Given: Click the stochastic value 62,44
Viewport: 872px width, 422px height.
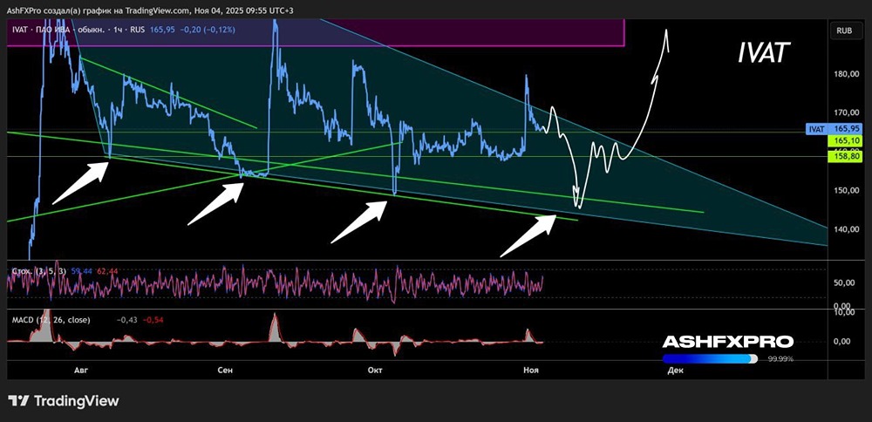Looking at the screenshot, I should [x=107, y=271].
